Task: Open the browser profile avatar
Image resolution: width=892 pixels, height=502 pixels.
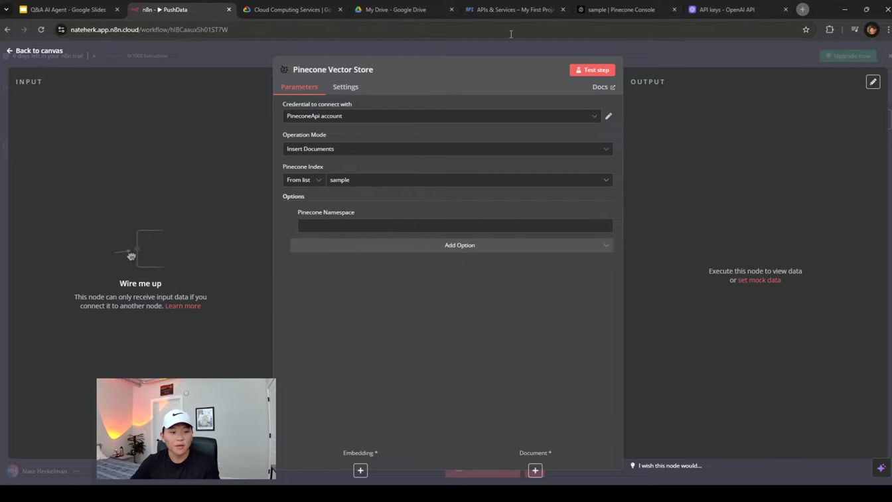Action: pos(872,30)
